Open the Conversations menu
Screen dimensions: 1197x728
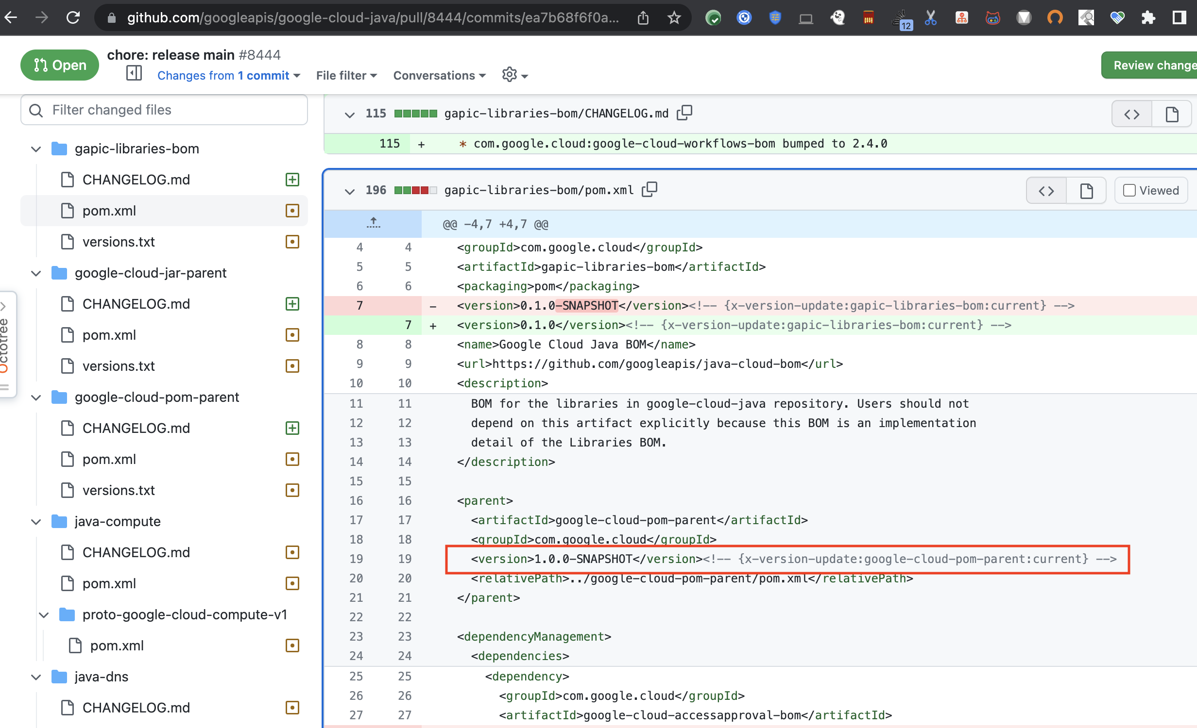tap(439, 76)
